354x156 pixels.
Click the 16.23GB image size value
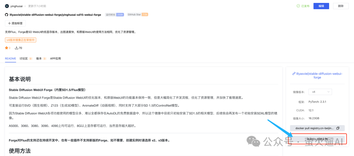pos(314,118)
